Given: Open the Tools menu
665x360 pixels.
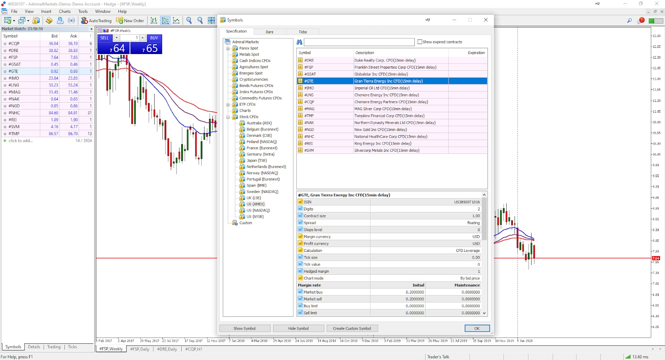Looking at the screenshot, I should (x=83, y=11).
